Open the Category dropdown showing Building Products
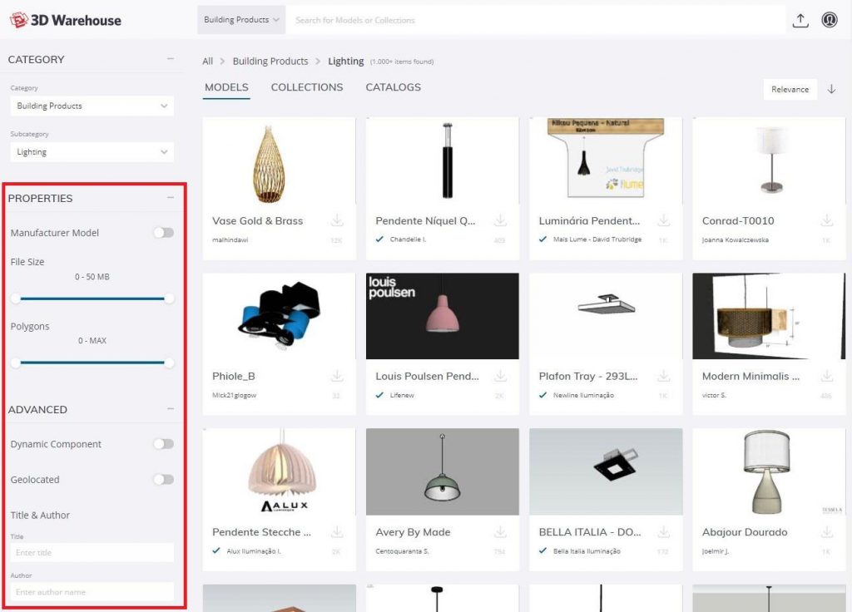Viewport: 852px width, 612px height. coord(92,106)
